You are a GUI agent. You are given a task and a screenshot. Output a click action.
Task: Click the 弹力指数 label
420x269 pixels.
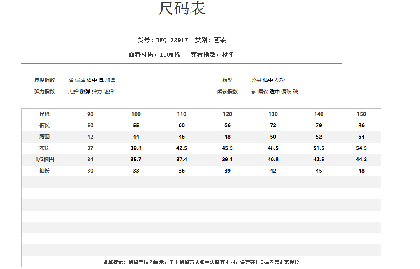(45, 91)
